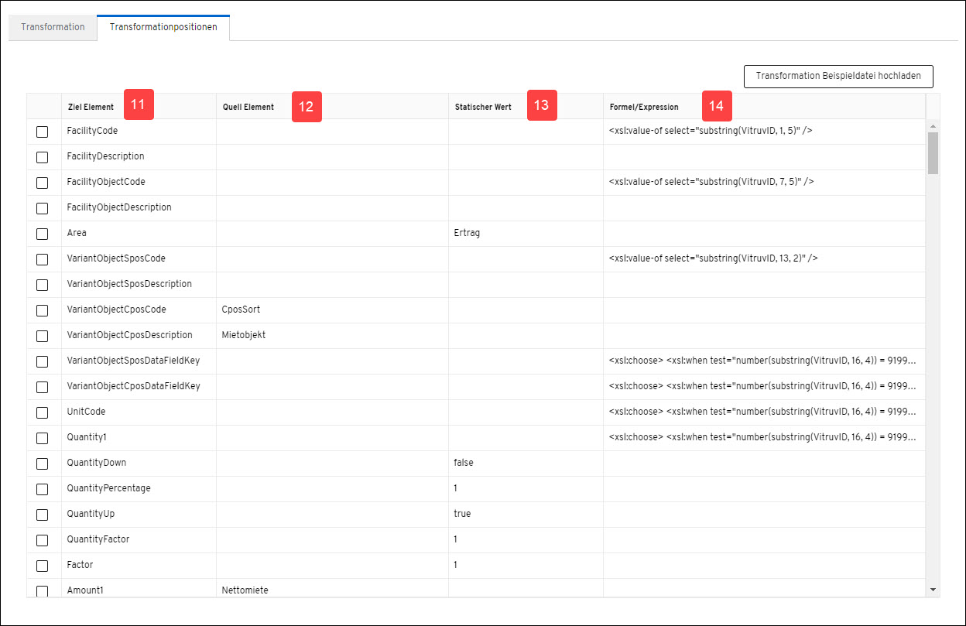Click the red badge numbered 13
966x626 pixels.
(541, 105)
